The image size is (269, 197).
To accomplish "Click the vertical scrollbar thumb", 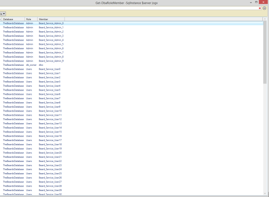I will [x=265, y=52].
